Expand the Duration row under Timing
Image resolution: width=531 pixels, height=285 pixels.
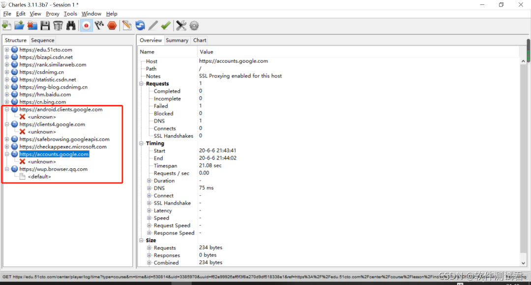coord(149,181)
